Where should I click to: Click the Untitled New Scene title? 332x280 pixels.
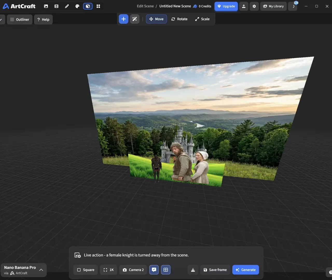(x=175, y=6)
